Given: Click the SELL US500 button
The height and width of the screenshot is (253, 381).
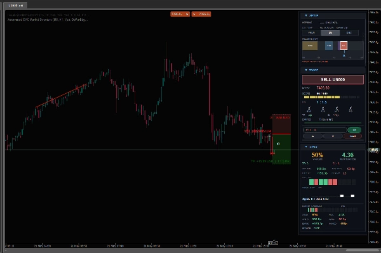Looking at the screenshot, I should tap(333, 79).
